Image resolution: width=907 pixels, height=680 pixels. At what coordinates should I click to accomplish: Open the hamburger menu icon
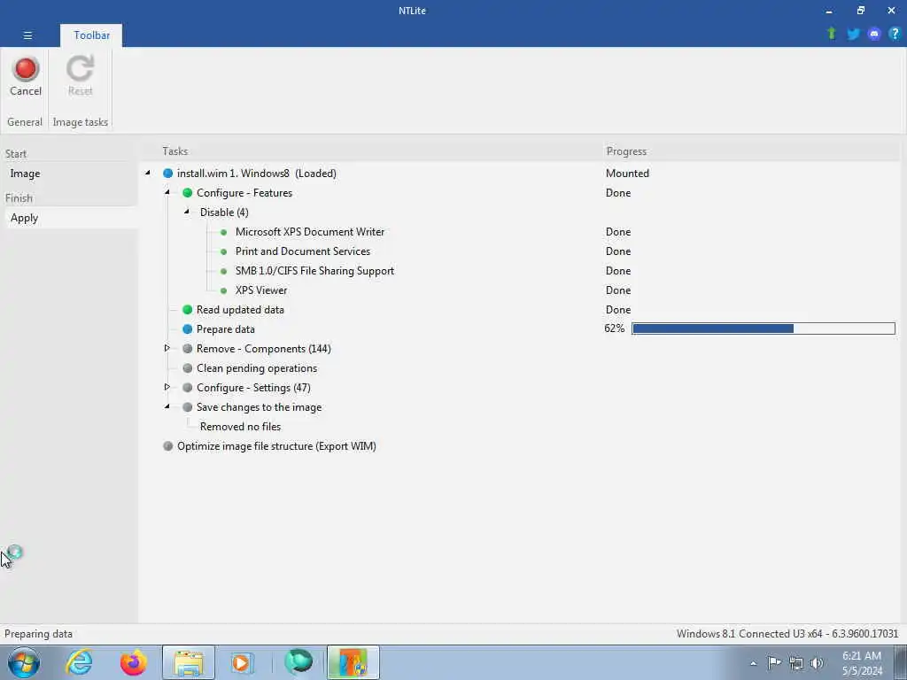(27, 35)
